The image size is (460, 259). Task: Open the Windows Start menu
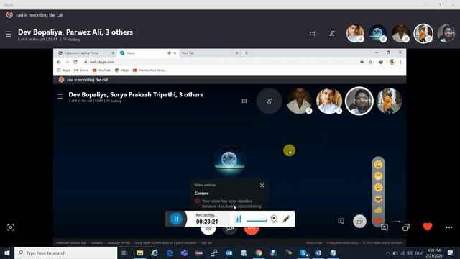(x=7, y=253)
